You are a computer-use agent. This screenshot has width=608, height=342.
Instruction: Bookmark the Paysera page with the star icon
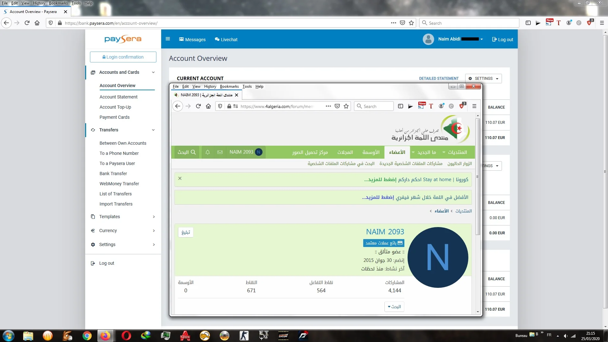coord(411,23)
